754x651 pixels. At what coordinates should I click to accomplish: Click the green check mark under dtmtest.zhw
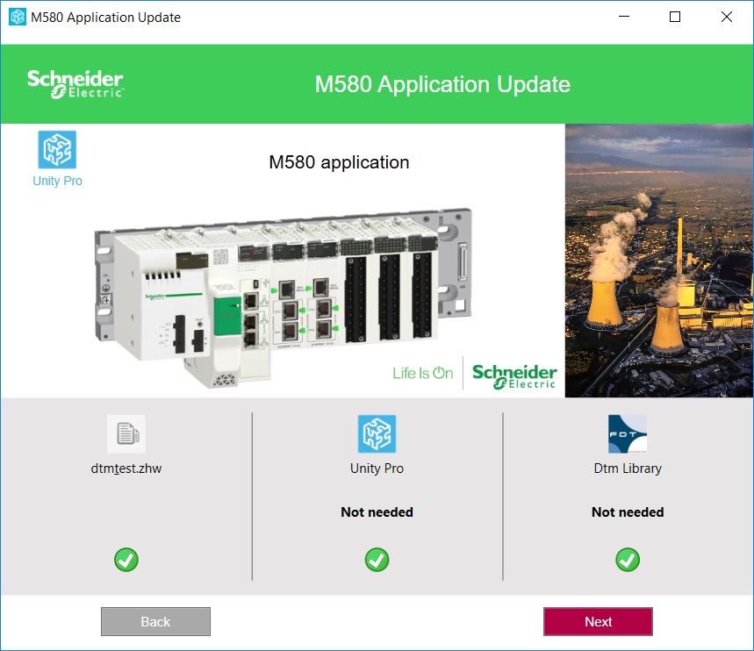coord(126,560)
